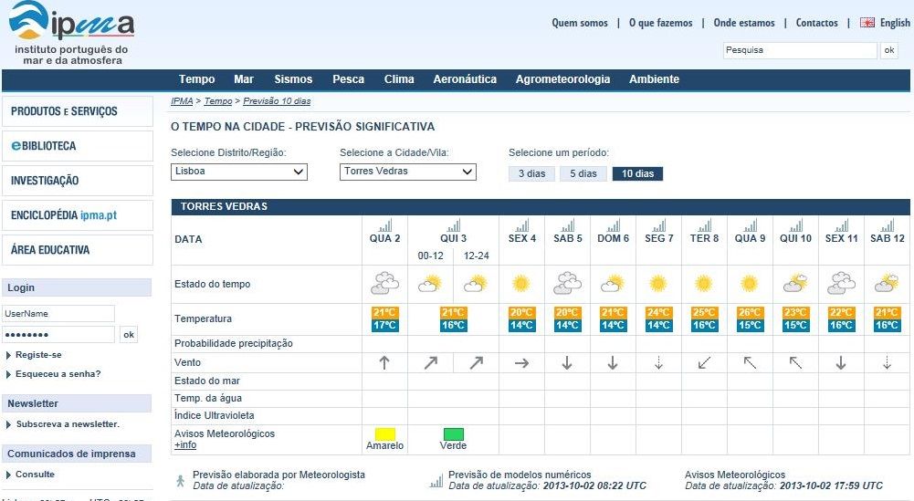Click the yellow Amarelo warning swatch
The width and height of the screenshot is (914, 501).
(x=384, y=434)
